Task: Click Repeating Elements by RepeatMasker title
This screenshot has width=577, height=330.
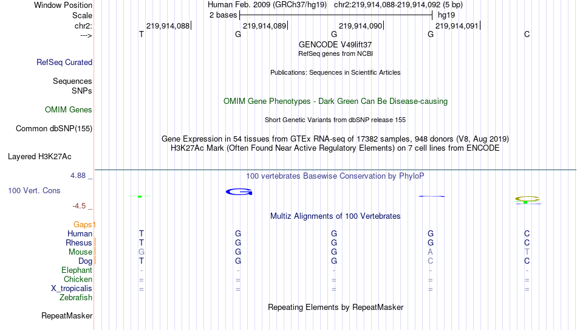Action: click(335, 307)
